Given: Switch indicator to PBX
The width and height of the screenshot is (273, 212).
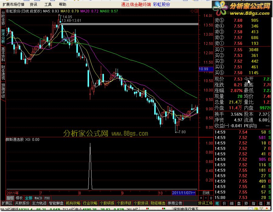Looking at the screenshot, I should 47,198.
